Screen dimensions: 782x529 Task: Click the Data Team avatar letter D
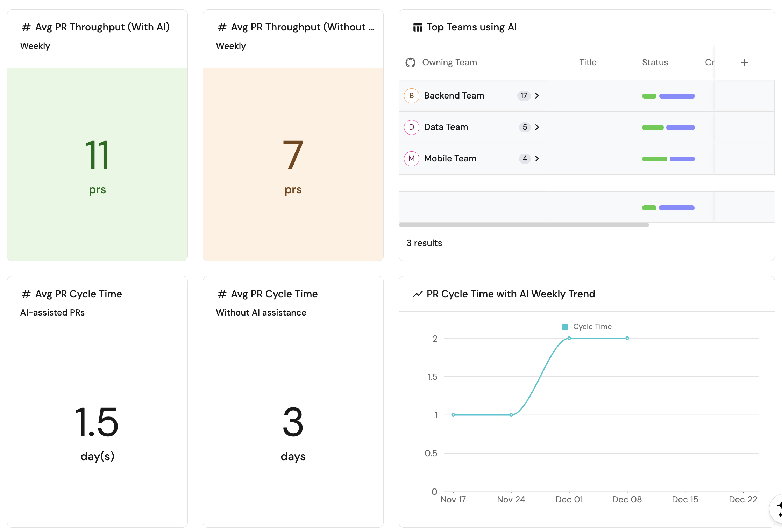click(x=411, y=127)
